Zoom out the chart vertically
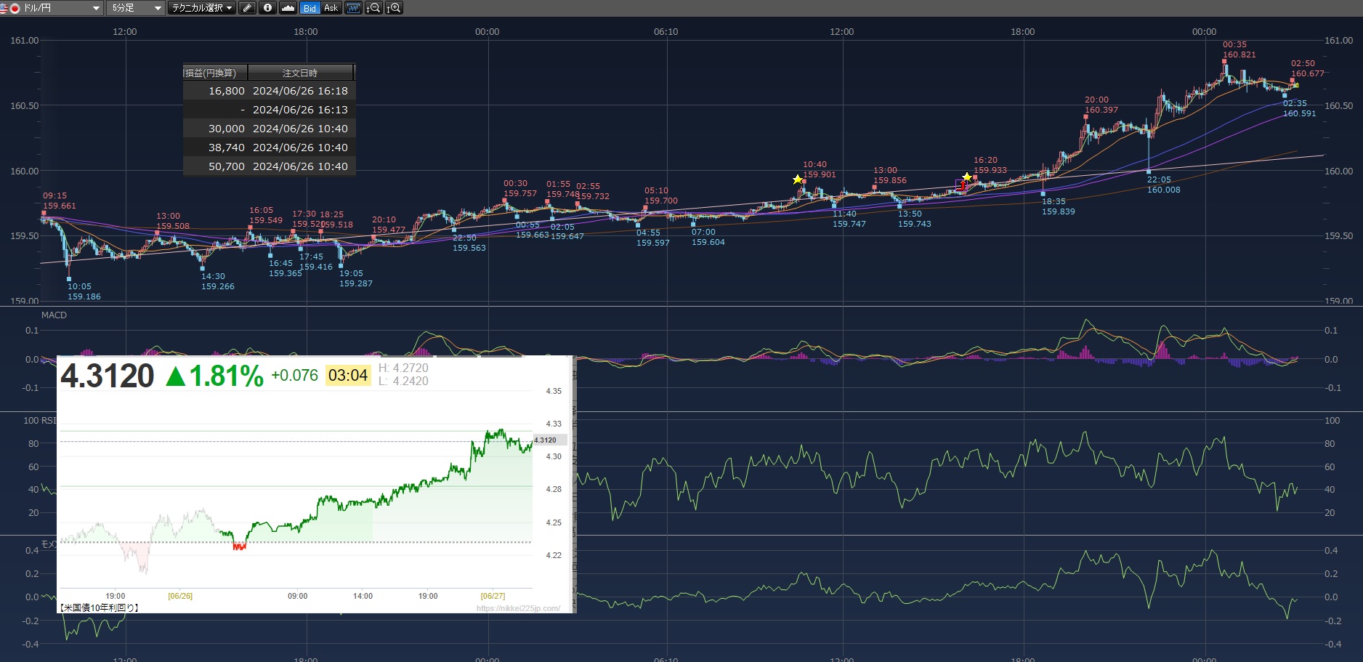The width and height of the screenshot is (1363, 662). 373,8
